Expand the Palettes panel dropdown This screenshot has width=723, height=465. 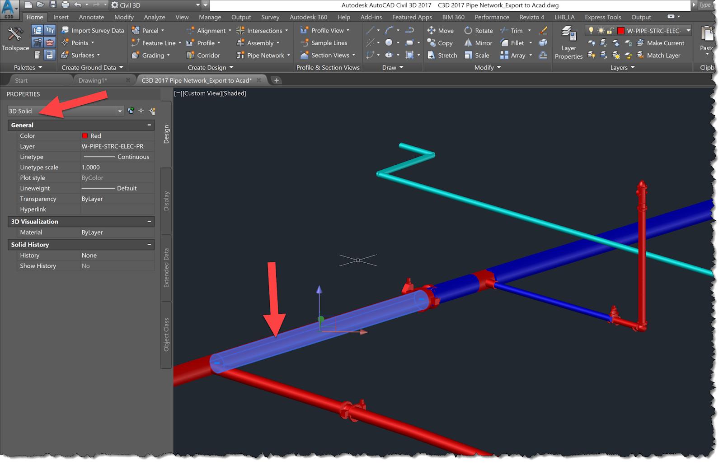point(28,67)
